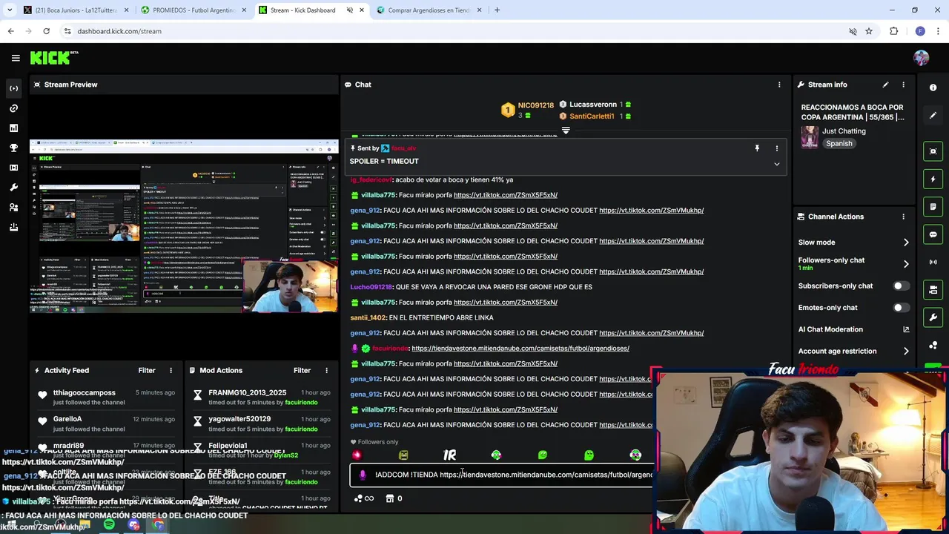
Task: Open Mod Actions three-dot menu
Action: point(326,370)
